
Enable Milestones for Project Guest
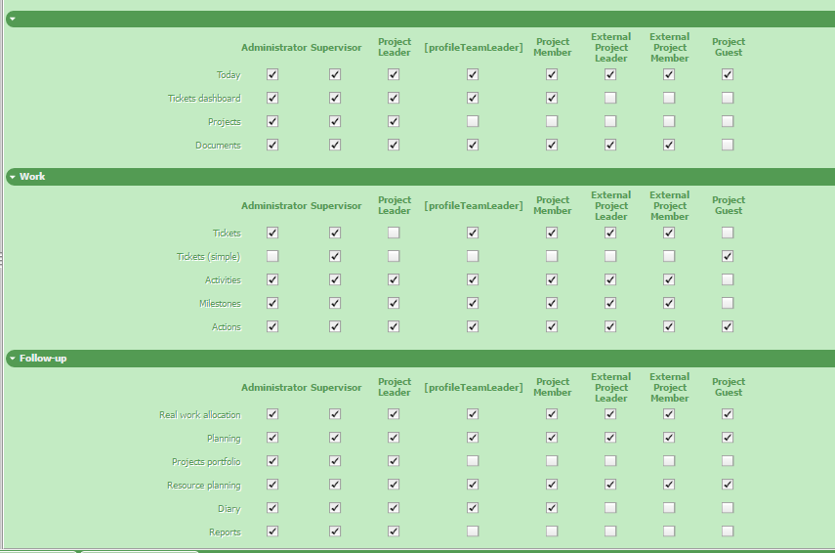pyautogui.click(x=728, y=303)
